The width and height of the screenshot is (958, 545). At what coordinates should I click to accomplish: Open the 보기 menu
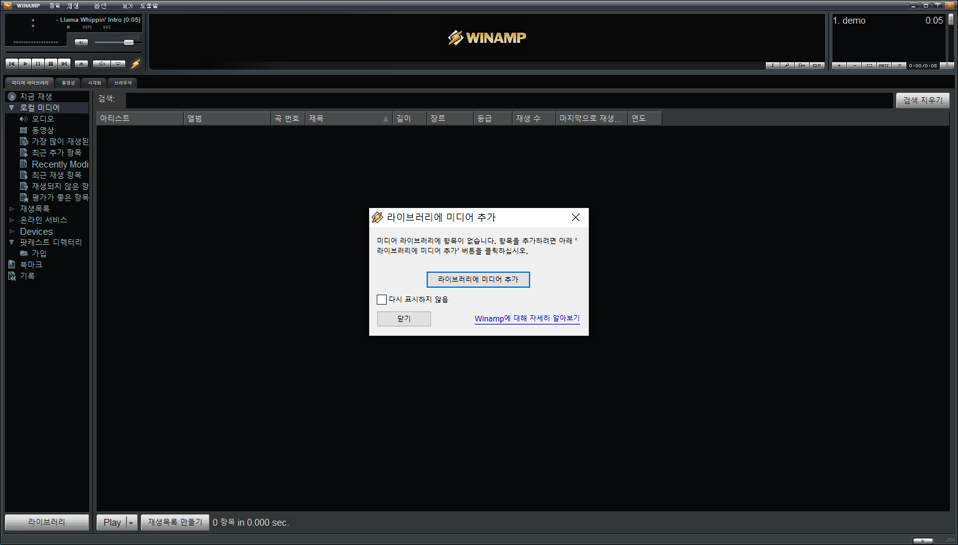pos(128,6)
